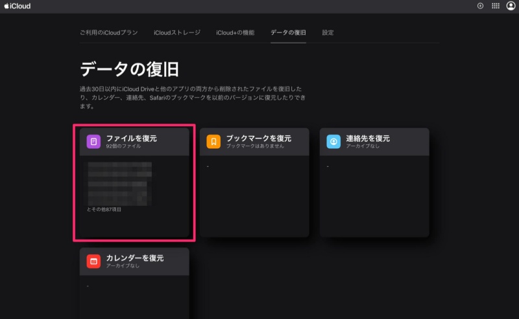
Task: Click the purple file restore icon
Action: [93, 142]
